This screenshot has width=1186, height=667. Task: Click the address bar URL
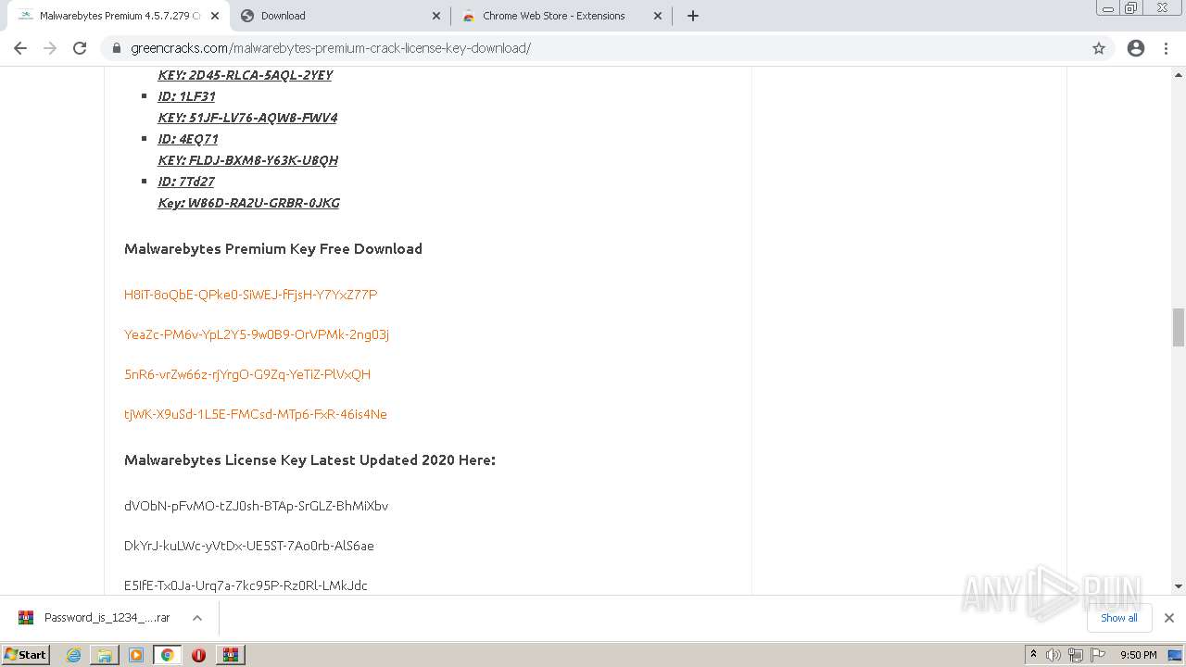tap(331, 48)
